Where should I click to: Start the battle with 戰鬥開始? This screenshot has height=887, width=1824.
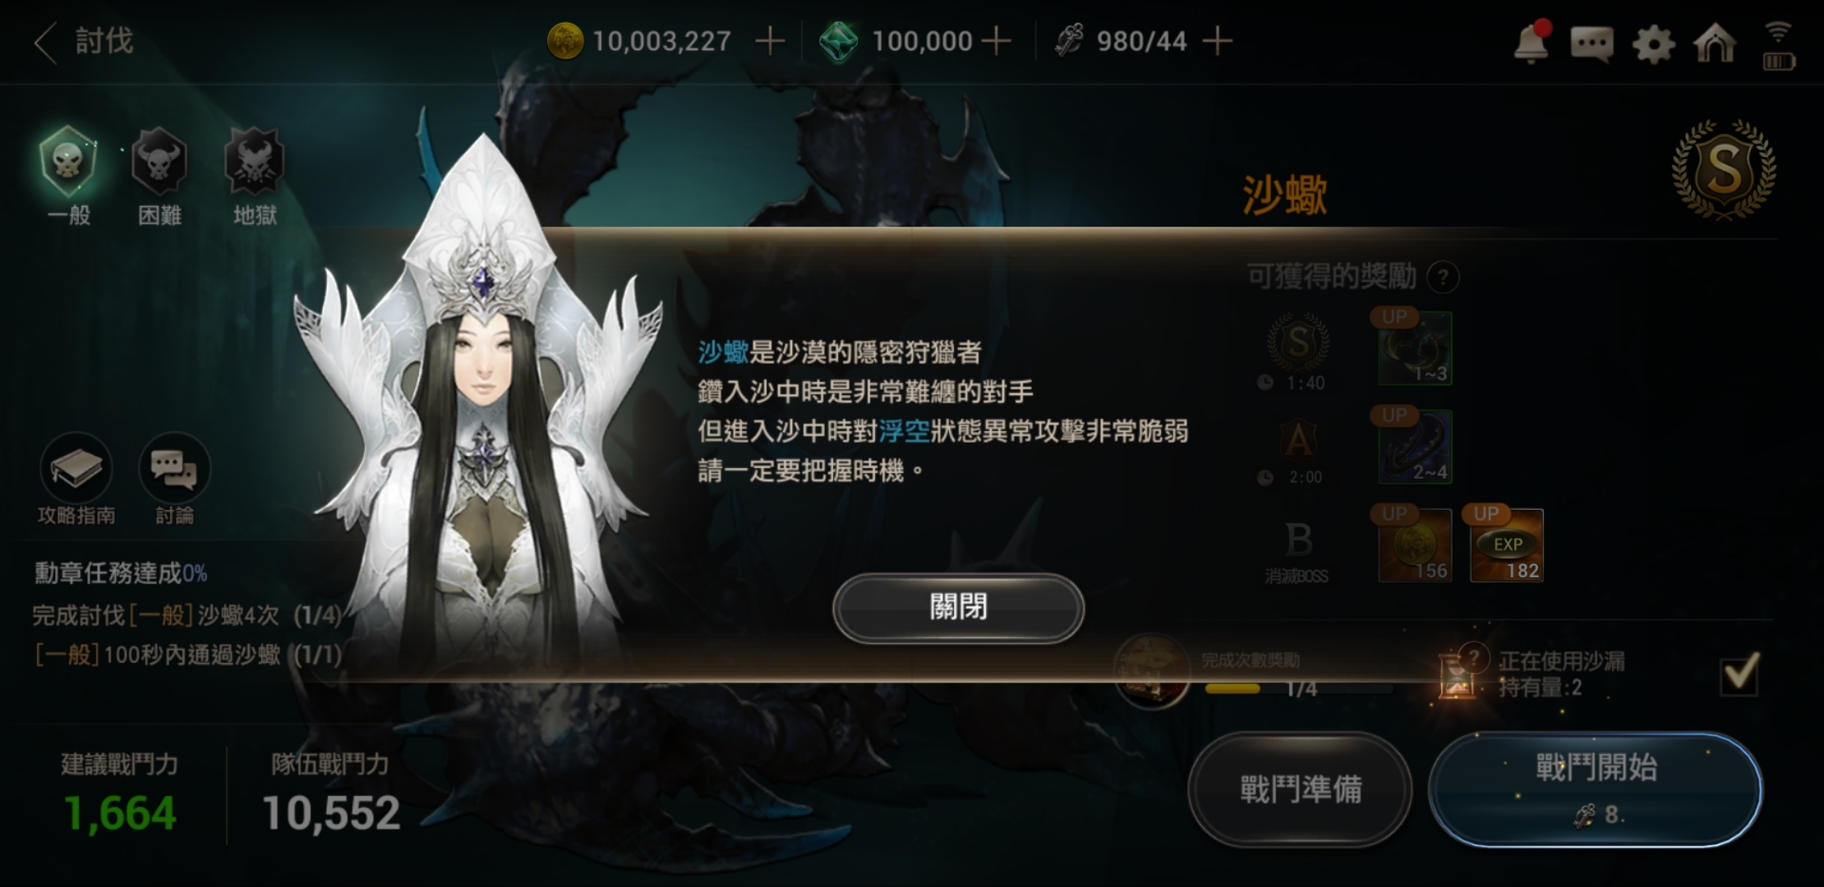tap(1596, 789)
